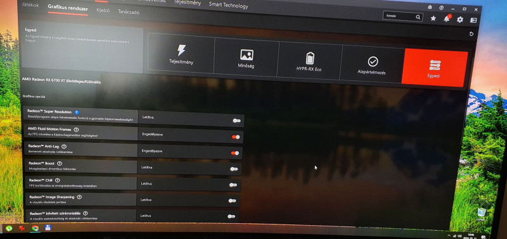Disable AMD Fluid Motion Frames switch
Screen dimensions: 507x239
click(236, 137)
